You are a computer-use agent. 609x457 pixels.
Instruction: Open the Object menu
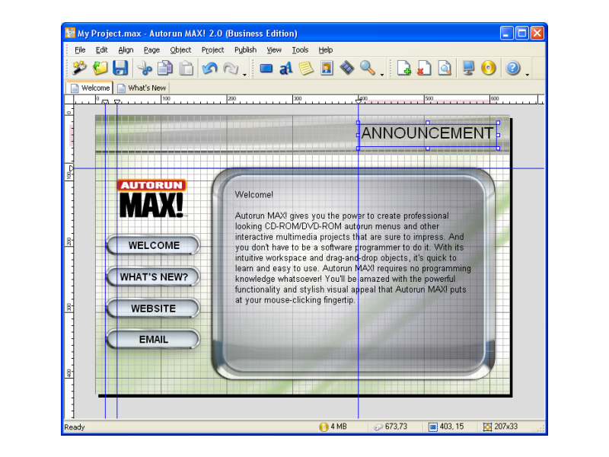pyautogui.click(x=180, y=50)
